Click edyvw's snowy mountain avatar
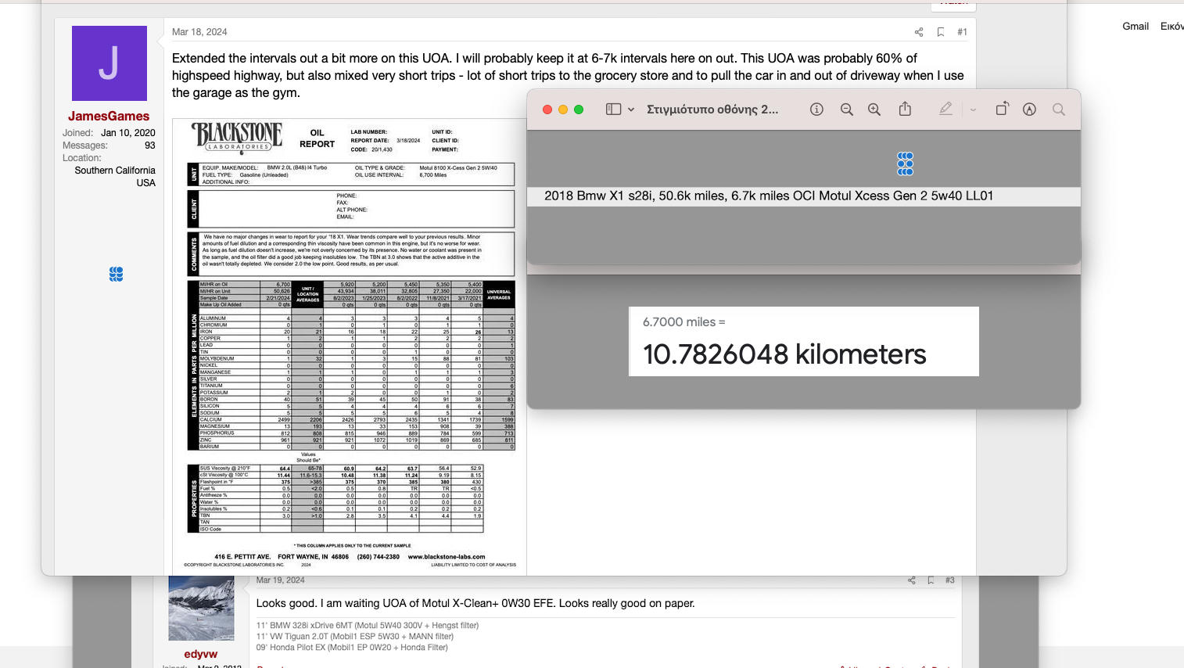Screen dimensions: 1184x668 tap(201, 609)
